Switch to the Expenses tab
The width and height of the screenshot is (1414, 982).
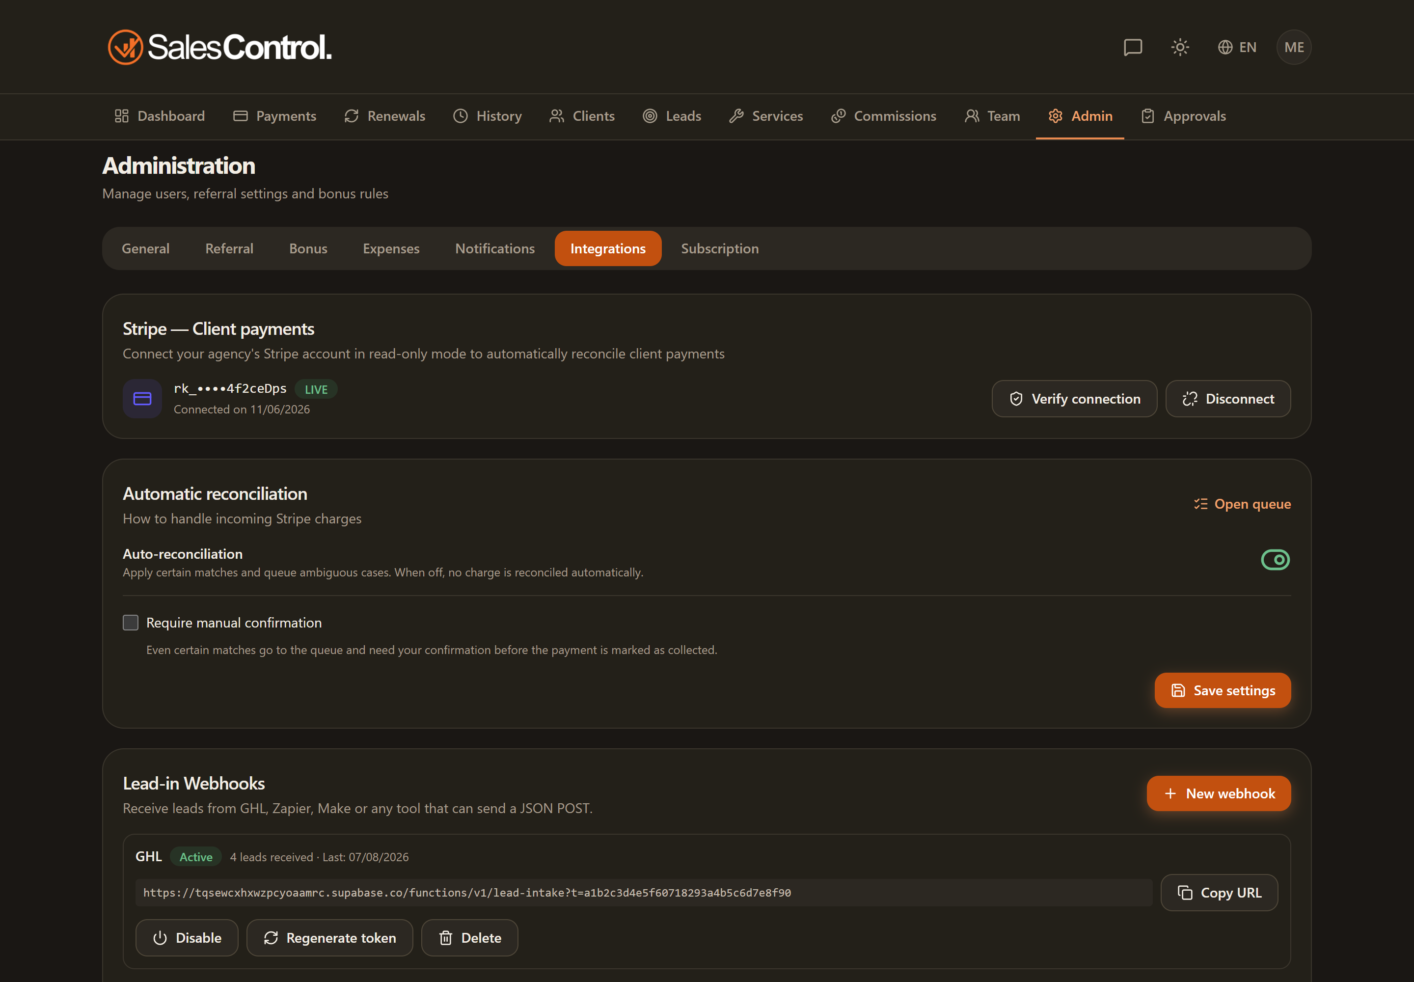pyautogui.click(x=391, y=248)
